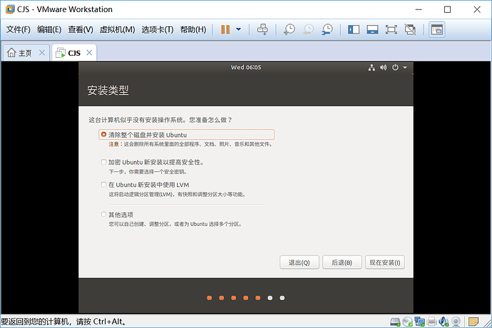Screen dimensions: 492x328
Task: Open the 虚拟机(M) menu
Action: [117, 29]
